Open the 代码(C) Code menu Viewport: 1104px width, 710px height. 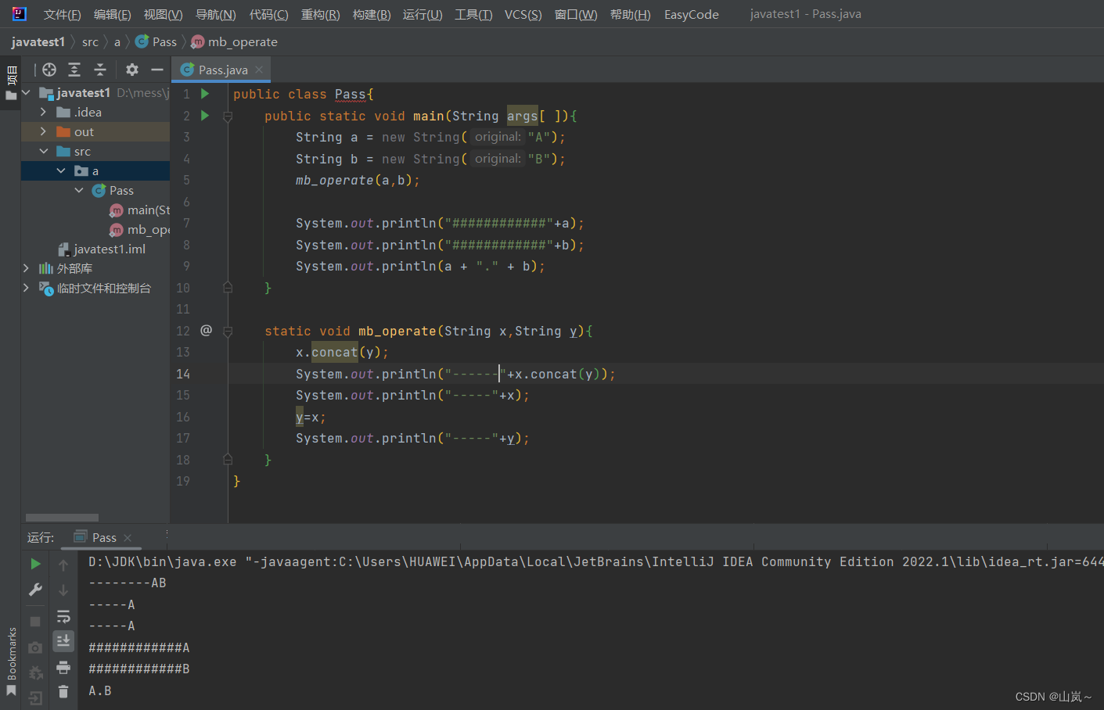tap(269, 15)
